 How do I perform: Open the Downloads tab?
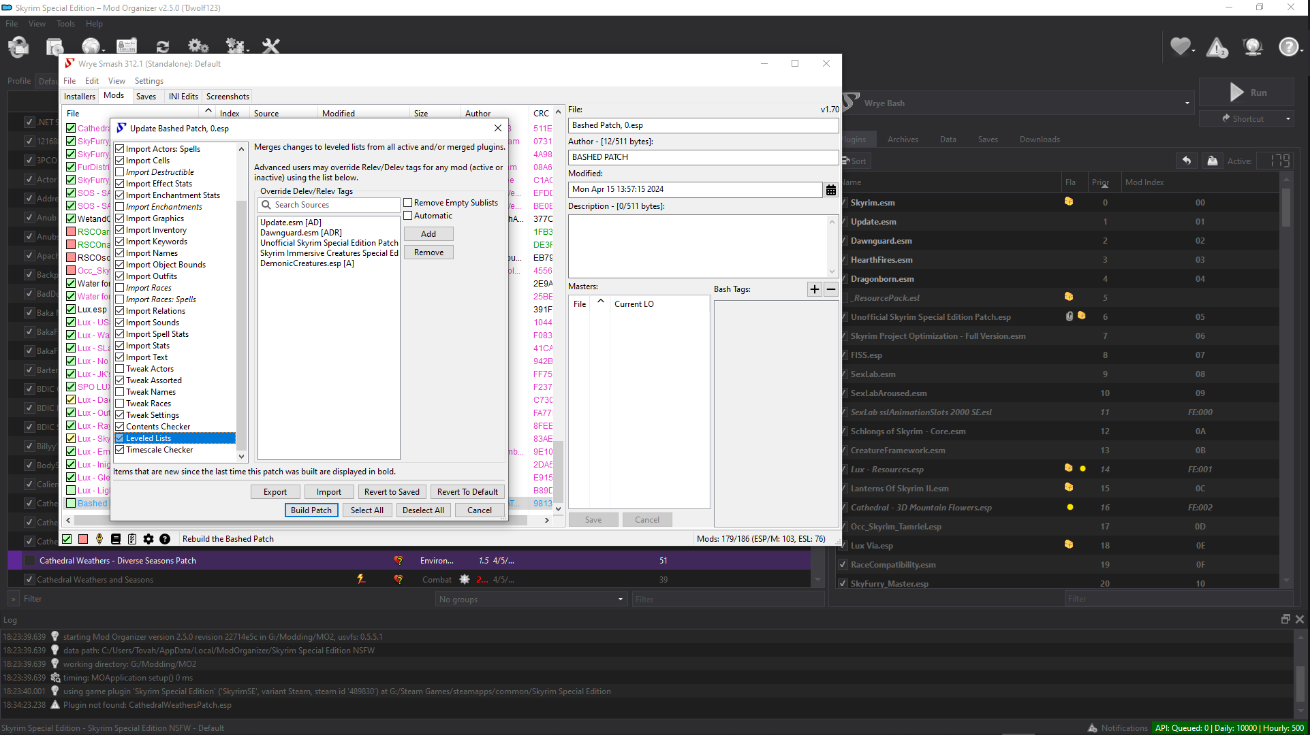pyautogui.click(x=1040, y=140)
